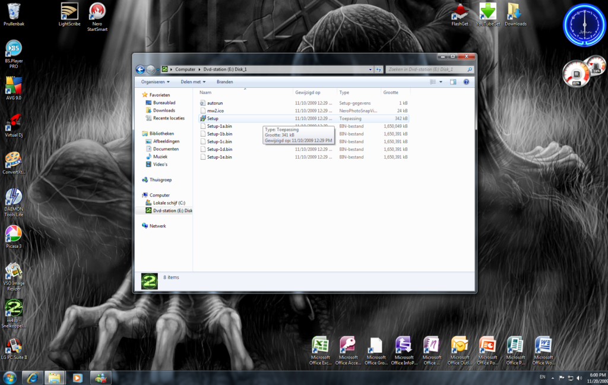The width and height of the screenshot is (608, 385).
Task: Sort by Gewijzigd op column header
Action: click(315, 92)
